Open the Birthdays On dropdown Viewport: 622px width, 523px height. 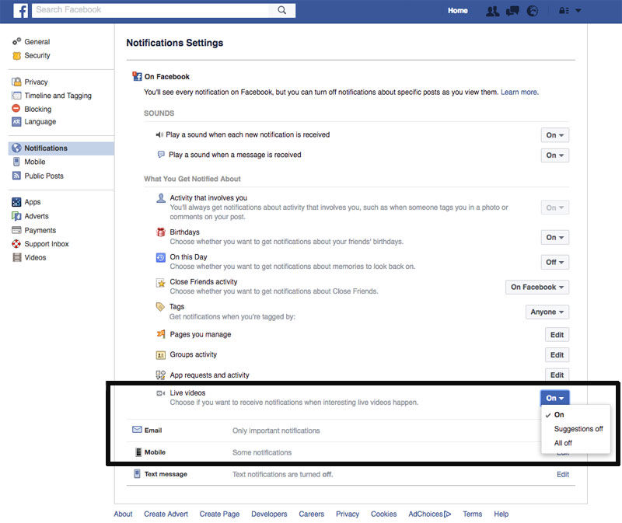pyautogui.click(x=554, y=238)
